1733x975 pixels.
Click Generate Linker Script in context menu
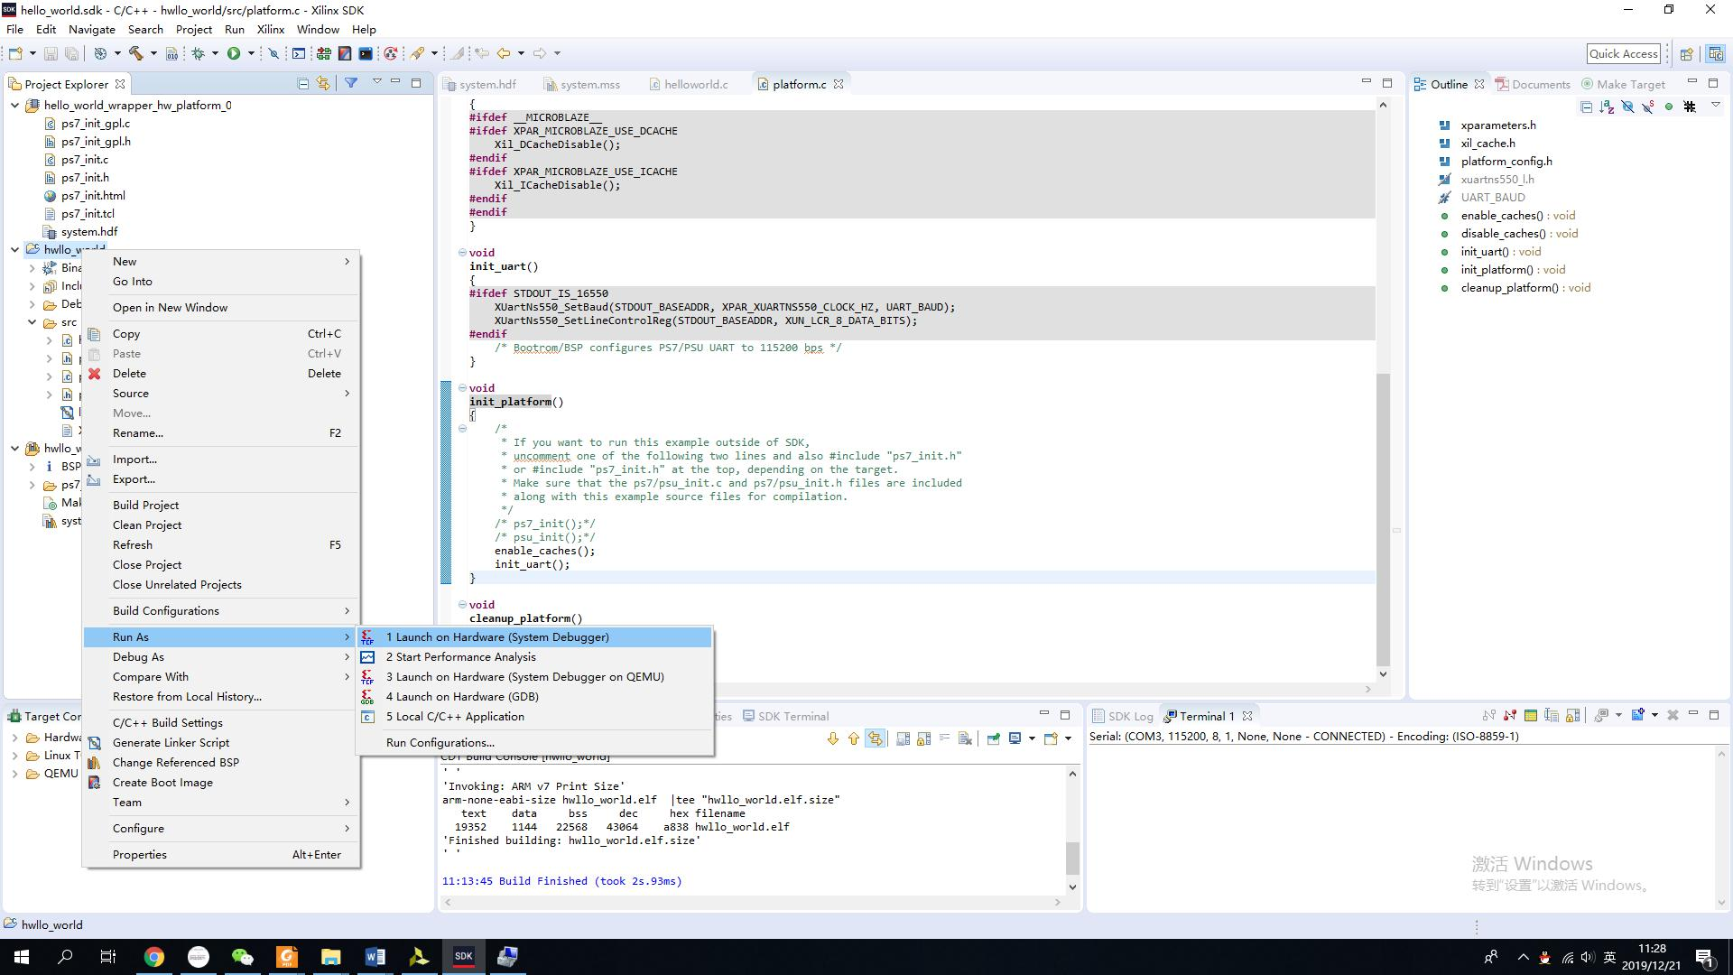pyautogui.click(x=221, y=743)
